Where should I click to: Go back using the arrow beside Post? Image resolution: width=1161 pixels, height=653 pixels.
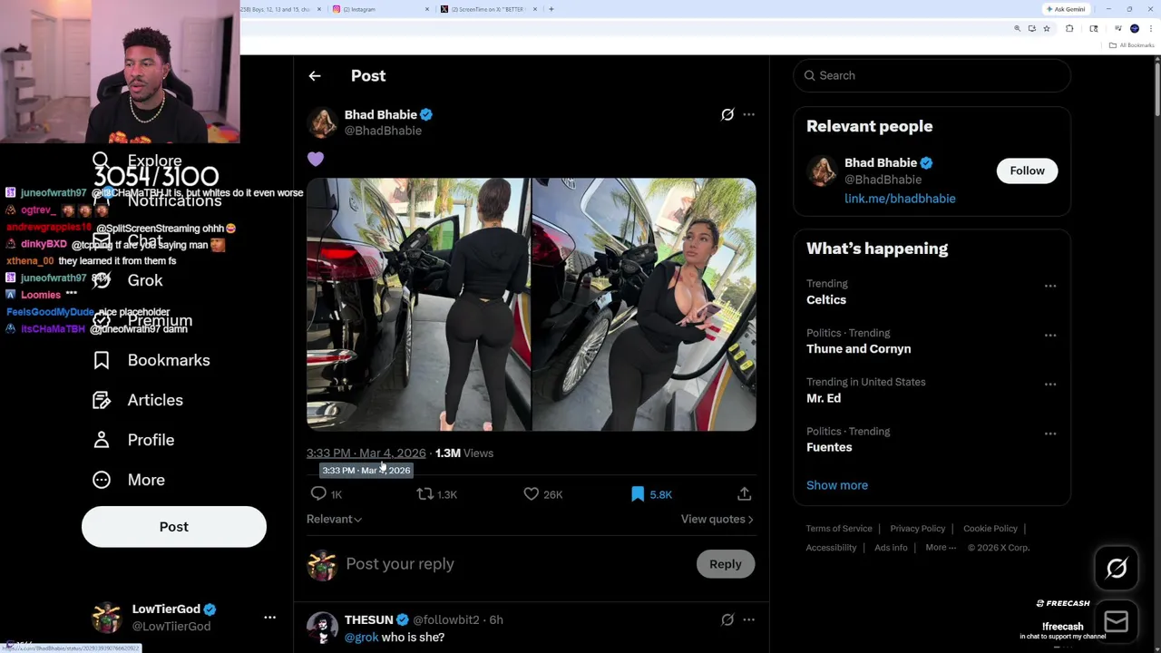coord(315,76)
